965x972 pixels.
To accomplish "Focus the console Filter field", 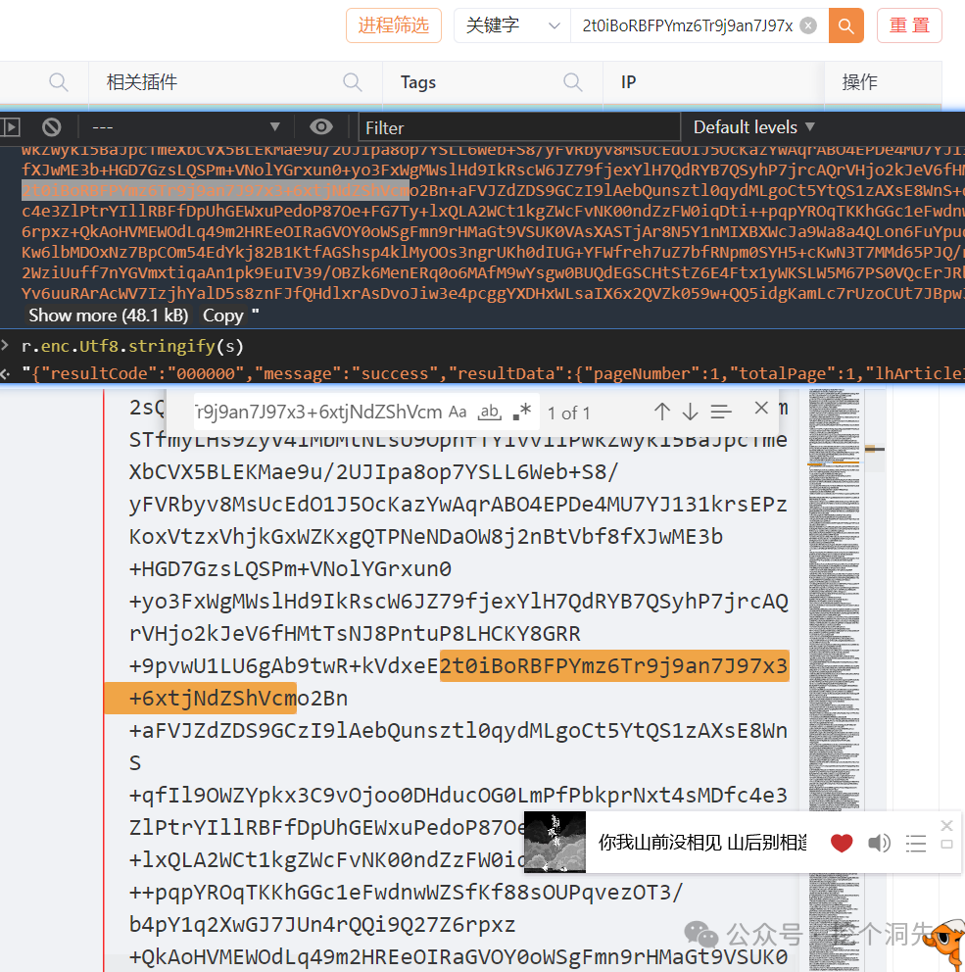I will click(x=519, y=127).
